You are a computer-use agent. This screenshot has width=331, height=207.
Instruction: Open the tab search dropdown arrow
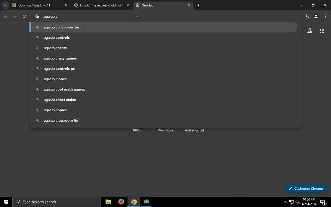click(5, 5)
